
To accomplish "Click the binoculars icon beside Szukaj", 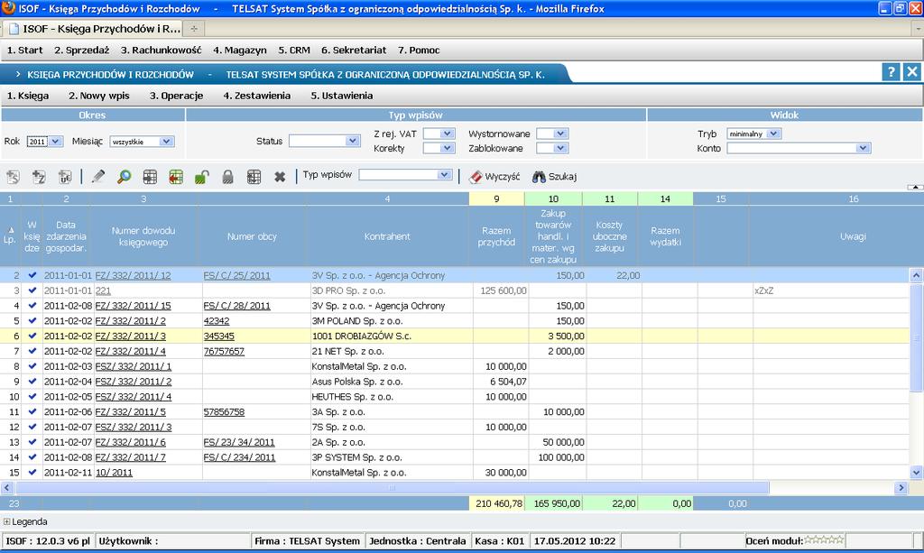I will coord(539,177).
